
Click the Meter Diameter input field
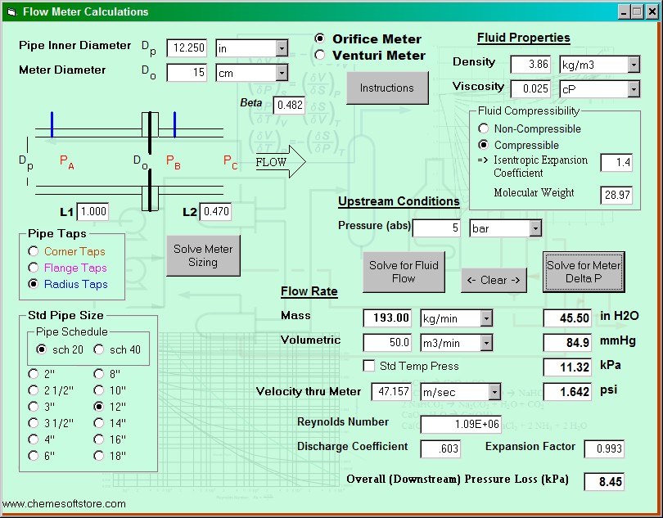pyautogui.click(x=187, y=73)
